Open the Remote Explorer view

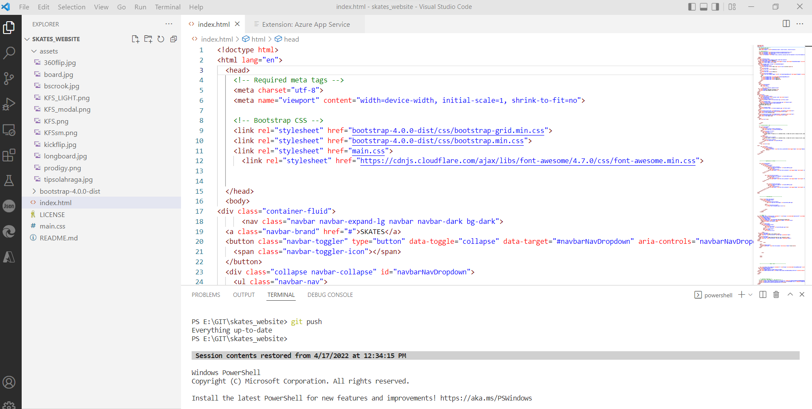click(x=9, y=130)
